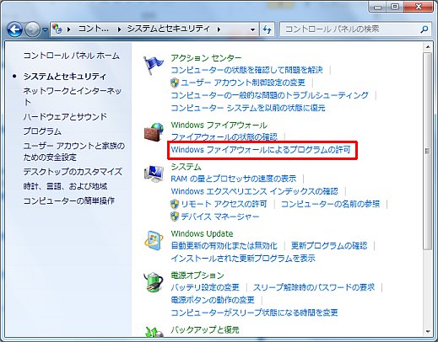Click the address bar refresh icon

pos(267,29)
